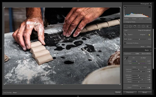
Task: Click the Auto tone button
Action: [x=145, y=67]
